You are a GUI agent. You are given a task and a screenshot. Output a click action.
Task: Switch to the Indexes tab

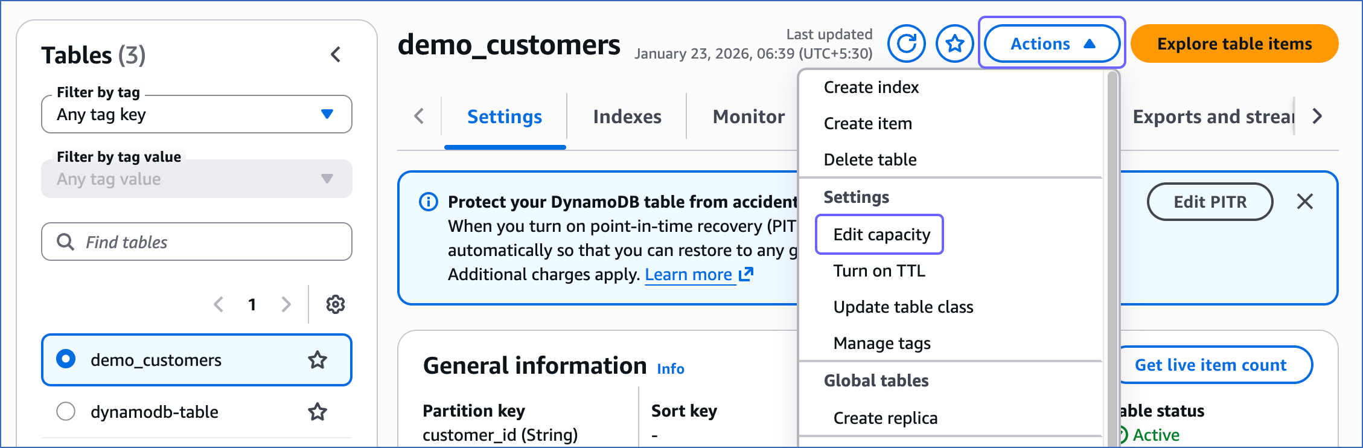627,117
